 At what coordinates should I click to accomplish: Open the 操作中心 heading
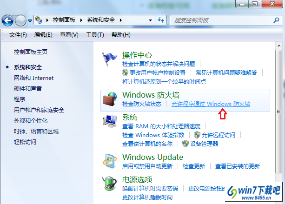point(137,55)
